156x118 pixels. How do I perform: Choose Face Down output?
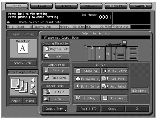[x=56, y=78]
